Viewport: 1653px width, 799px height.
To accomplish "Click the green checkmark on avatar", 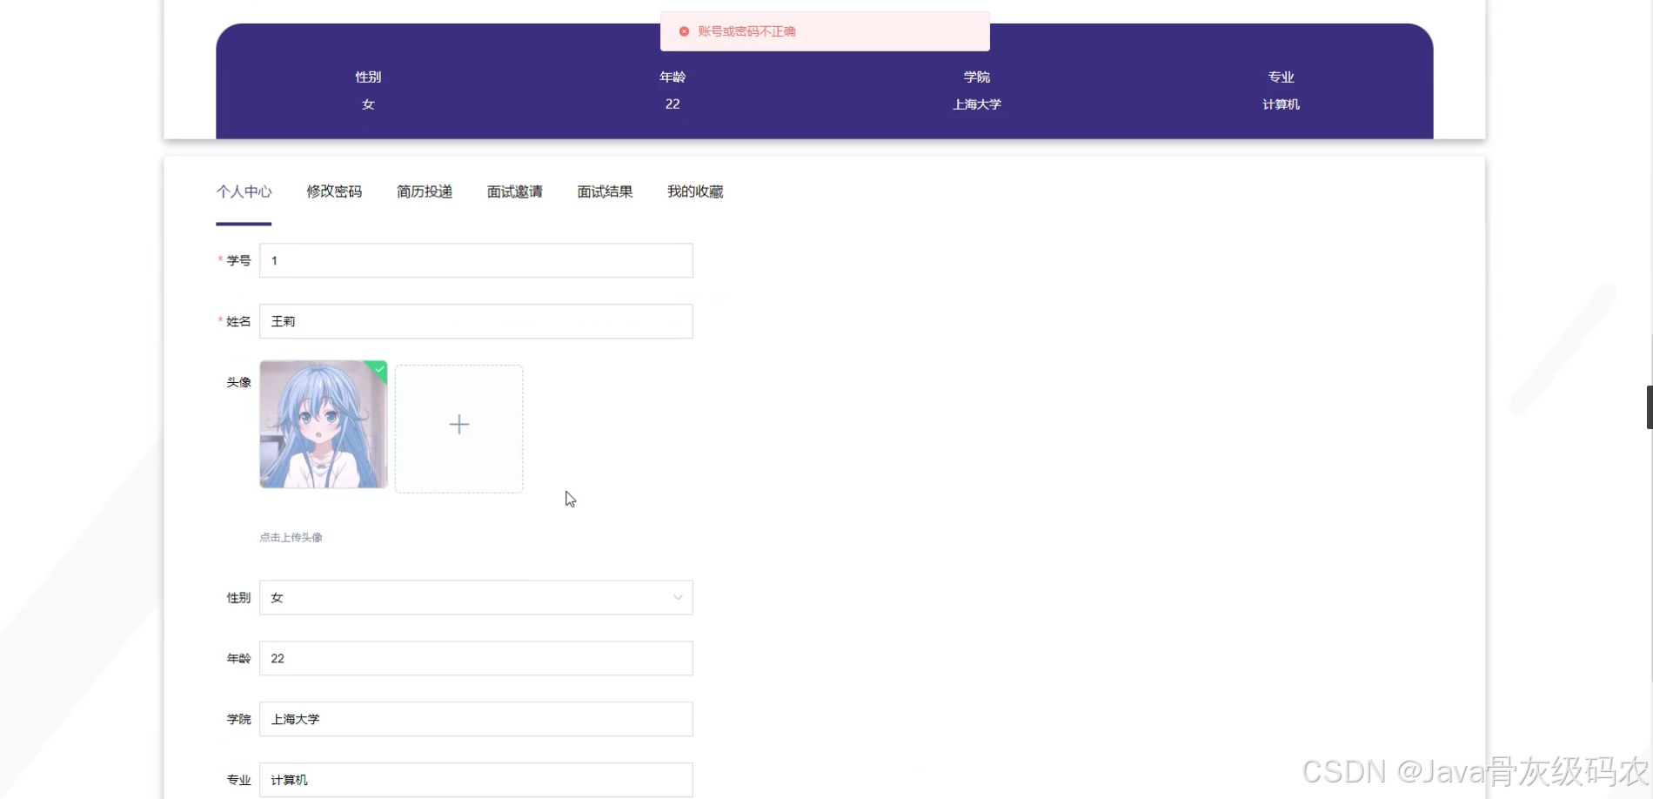I will (x=379, y=369).
